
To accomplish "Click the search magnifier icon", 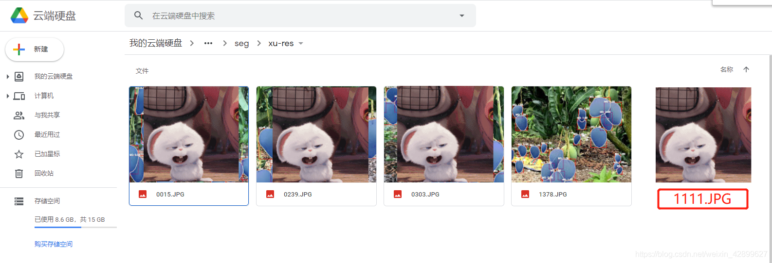I will coord(139,16).
